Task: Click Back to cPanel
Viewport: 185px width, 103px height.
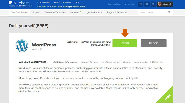Action: tap(114, 4)
